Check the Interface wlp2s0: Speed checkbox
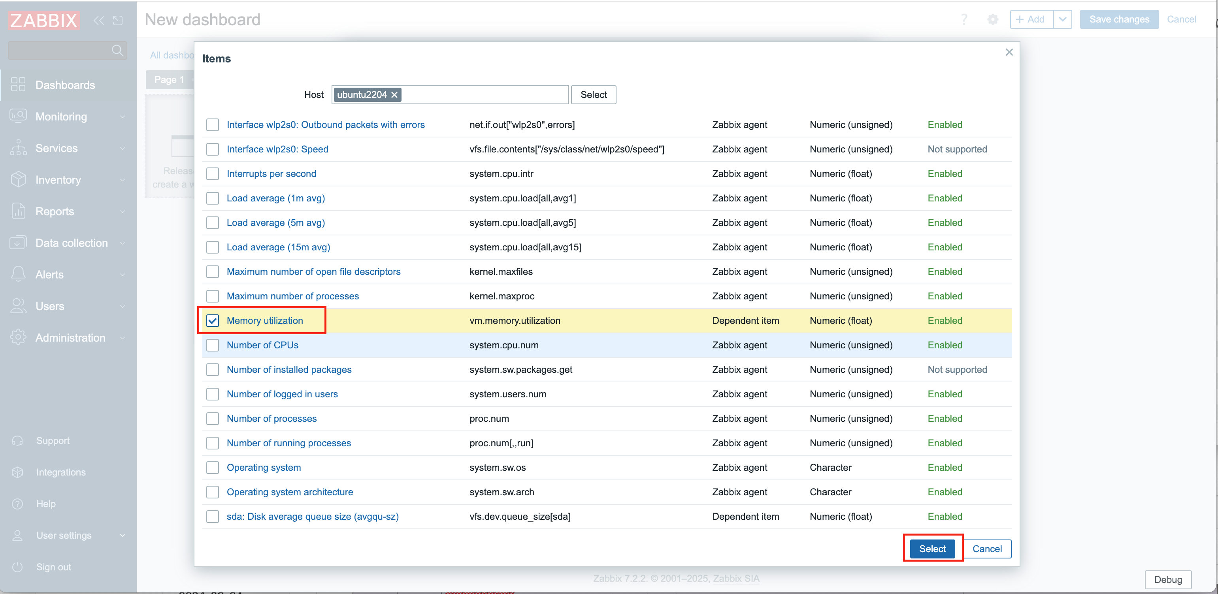Viewport: 1218px width, 594px height. coord(213,149)
